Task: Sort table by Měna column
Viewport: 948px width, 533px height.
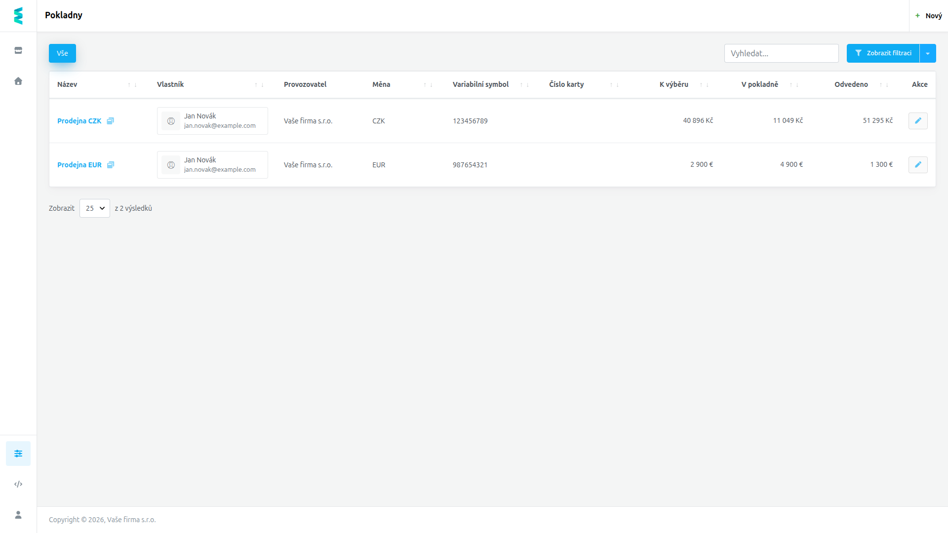Action: pos(428,85)
